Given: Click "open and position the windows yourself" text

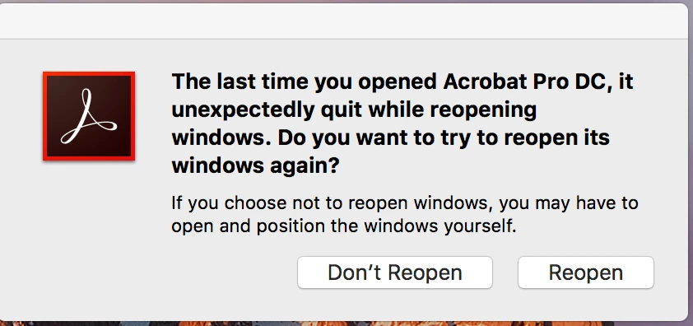Looking at the screenshot, I should click(343, 226).
